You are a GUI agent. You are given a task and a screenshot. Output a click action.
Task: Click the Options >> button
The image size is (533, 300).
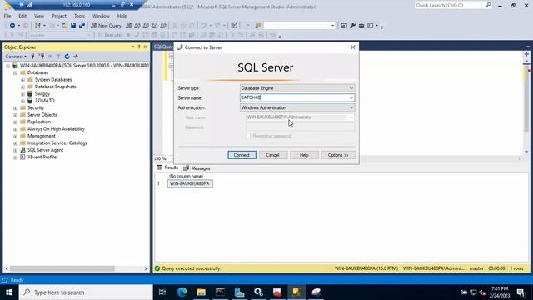[x=338, y=155]
